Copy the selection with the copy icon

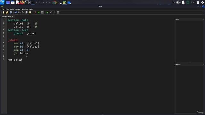click(26, 12)
